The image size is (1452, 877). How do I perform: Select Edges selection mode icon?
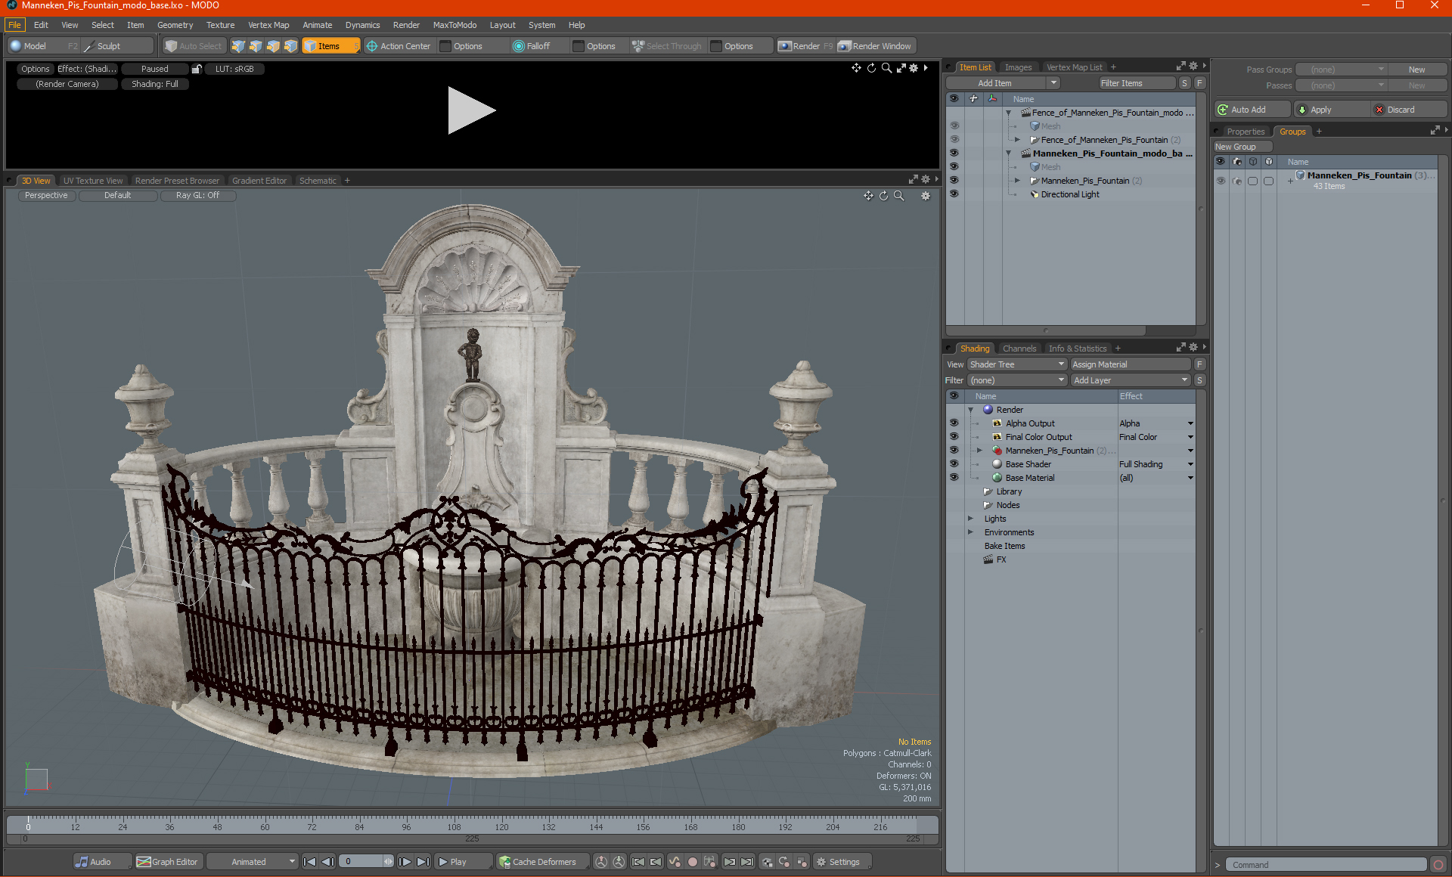pos(256,46)
